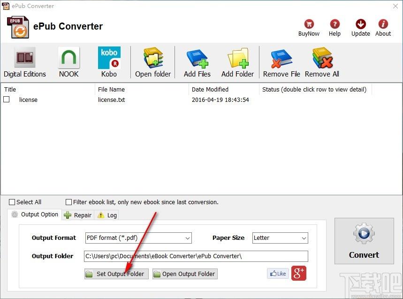Click the Google Plus icon

tap(299, 273)
